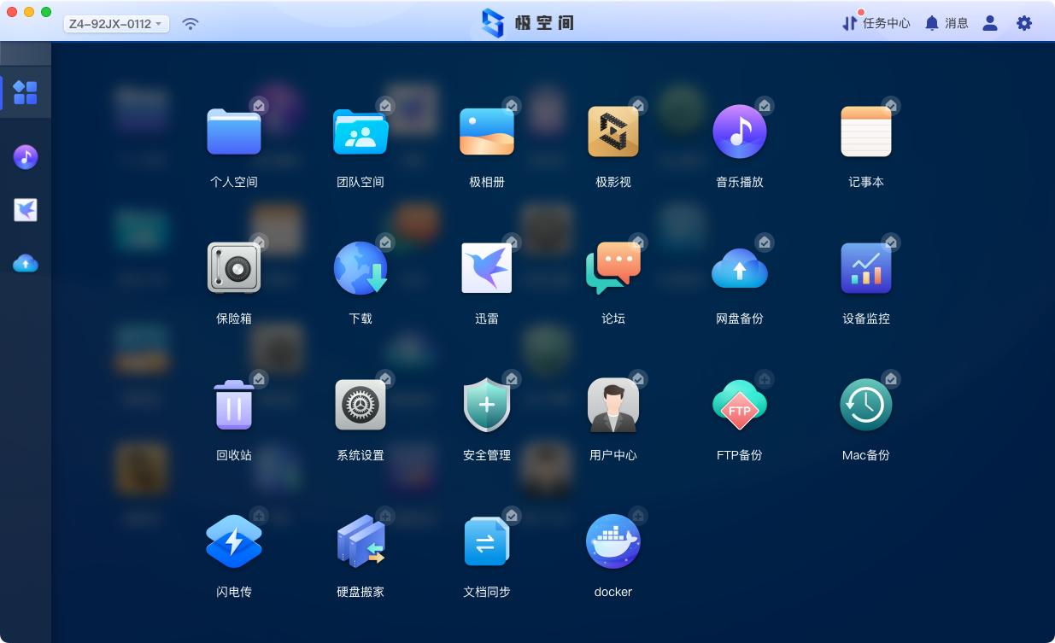Open the 硬盘搬家 disk migration app

360,541
